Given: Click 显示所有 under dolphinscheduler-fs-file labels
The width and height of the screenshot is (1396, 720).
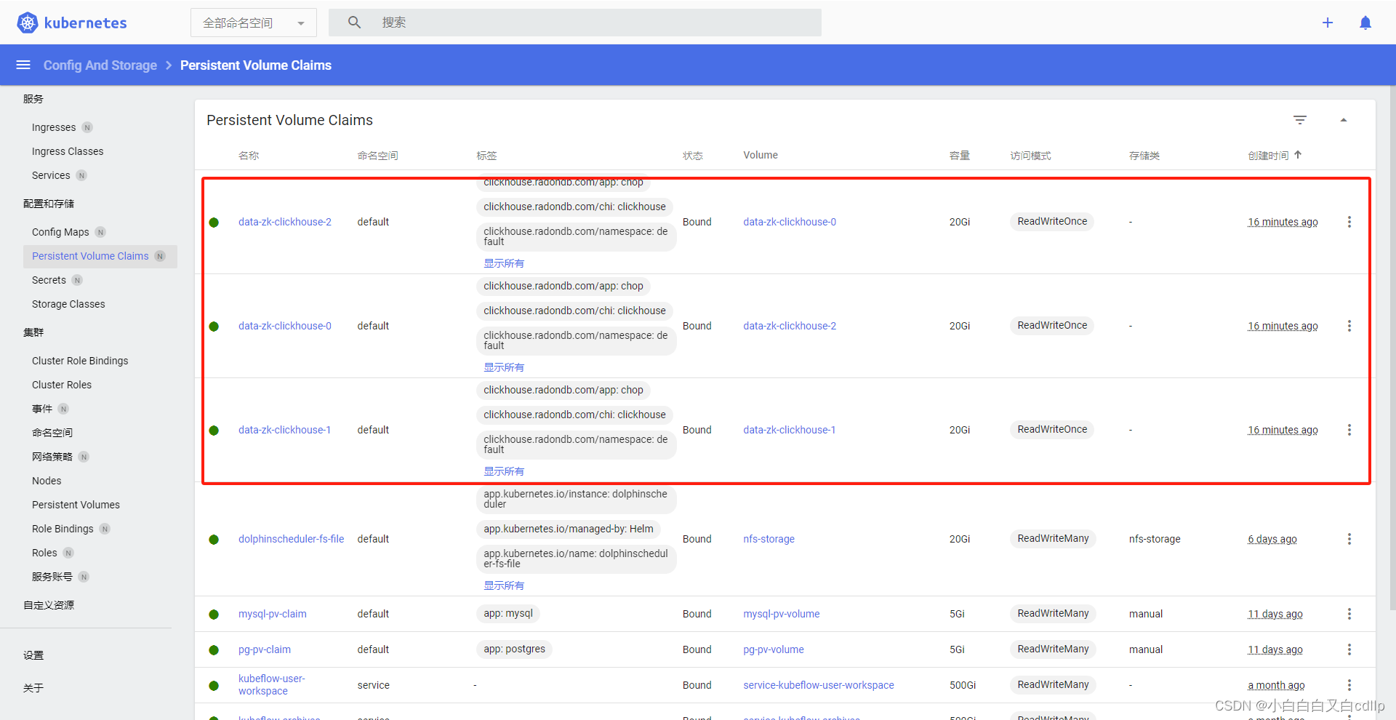Looking at the screenshot, I should click(x=504, y=585).
